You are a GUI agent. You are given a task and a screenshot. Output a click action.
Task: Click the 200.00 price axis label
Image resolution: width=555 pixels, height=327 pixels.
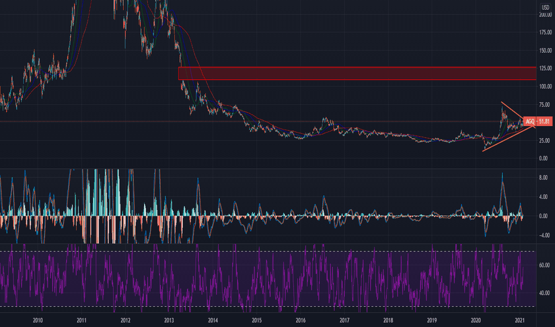point(545,14)
